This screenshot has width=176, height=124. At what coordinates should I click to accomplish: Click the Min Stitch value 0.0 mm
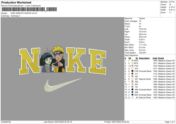[142, 47]
